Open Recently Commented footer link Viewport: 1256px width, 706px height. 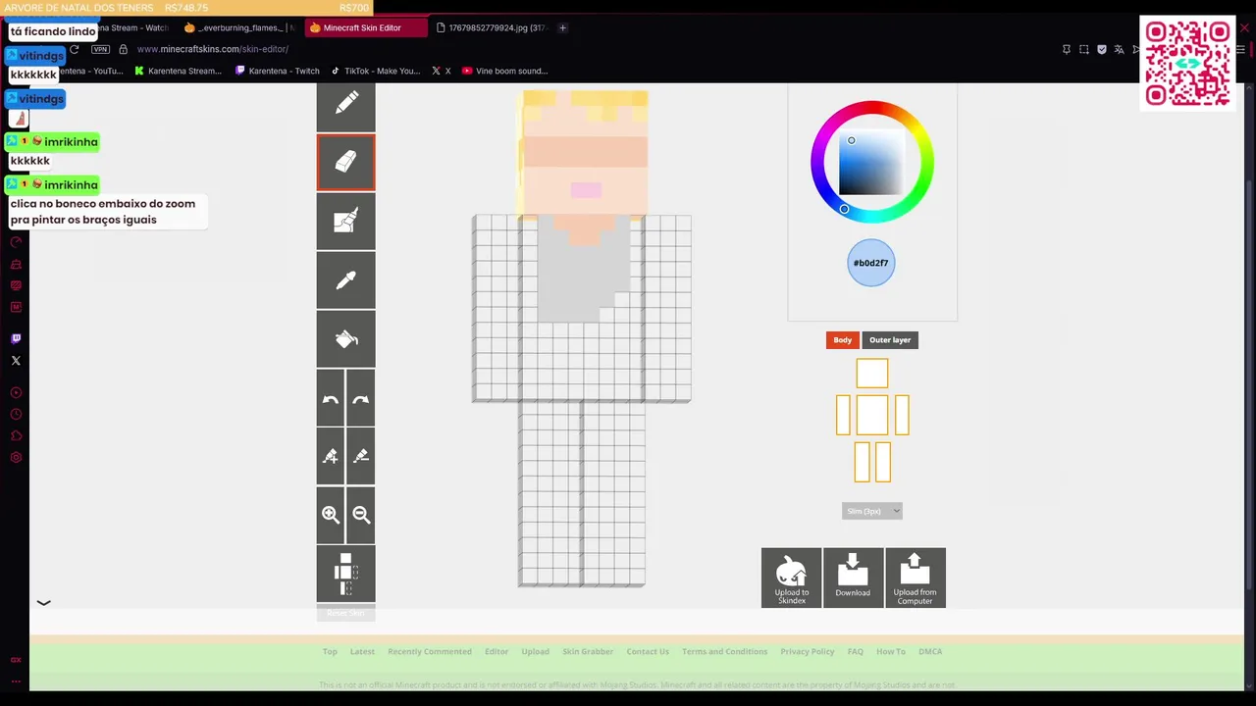click(x=430, y=651)
